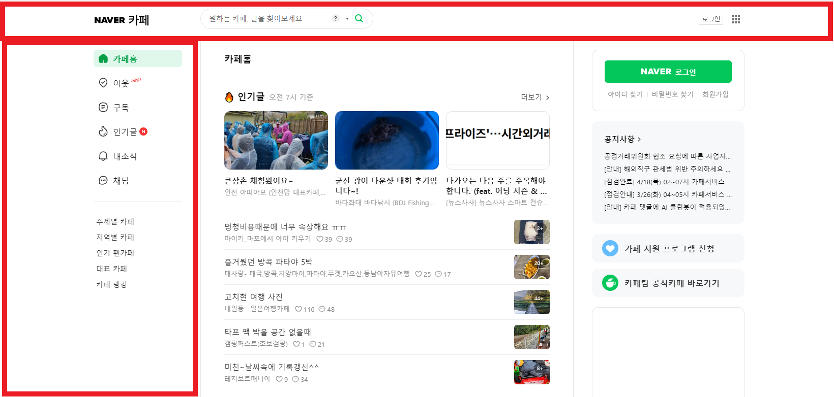Screen dimensions: 834x397
Task: Open notice 해외직구 관세법 위반 주의하세요
Action: [667, 169]
